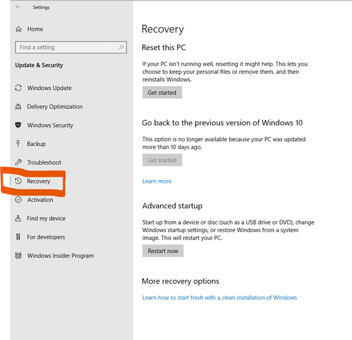Click the Advanced startup heading
The height and width of the screenshot is (340, 352).
[172, 206]
